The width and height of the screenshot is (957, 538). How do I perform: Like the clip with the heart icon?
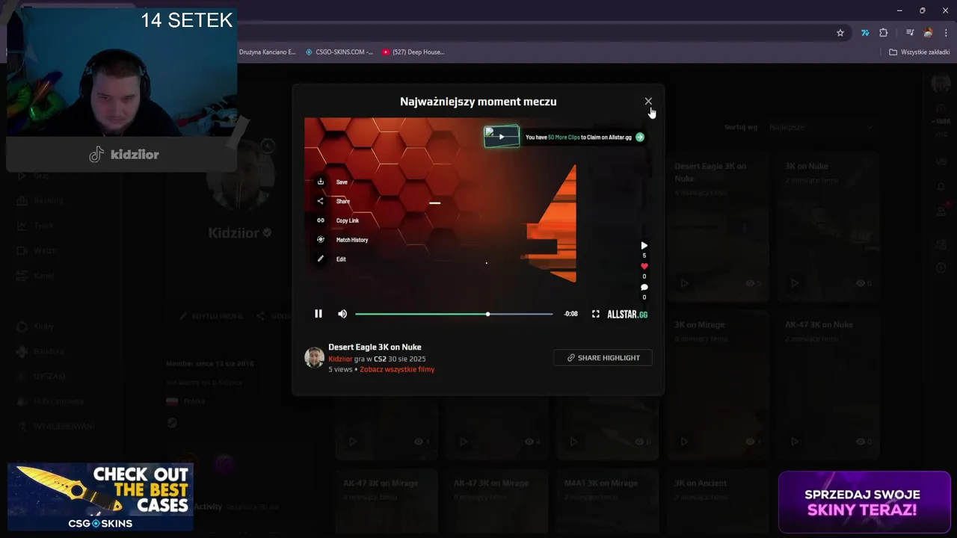(644, 266)
